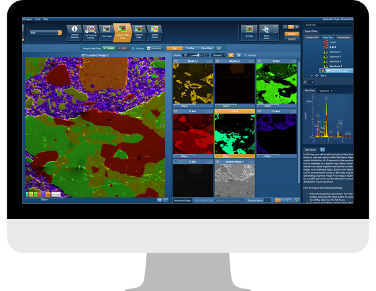Switch to the Current Site tab
Screen dimensions: 376x291
click(x=312, y=37)
